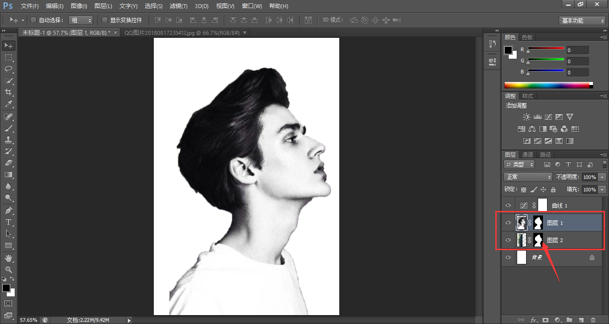
Task: Enable the 自动选择 checkbox
Action: [33, 20]
